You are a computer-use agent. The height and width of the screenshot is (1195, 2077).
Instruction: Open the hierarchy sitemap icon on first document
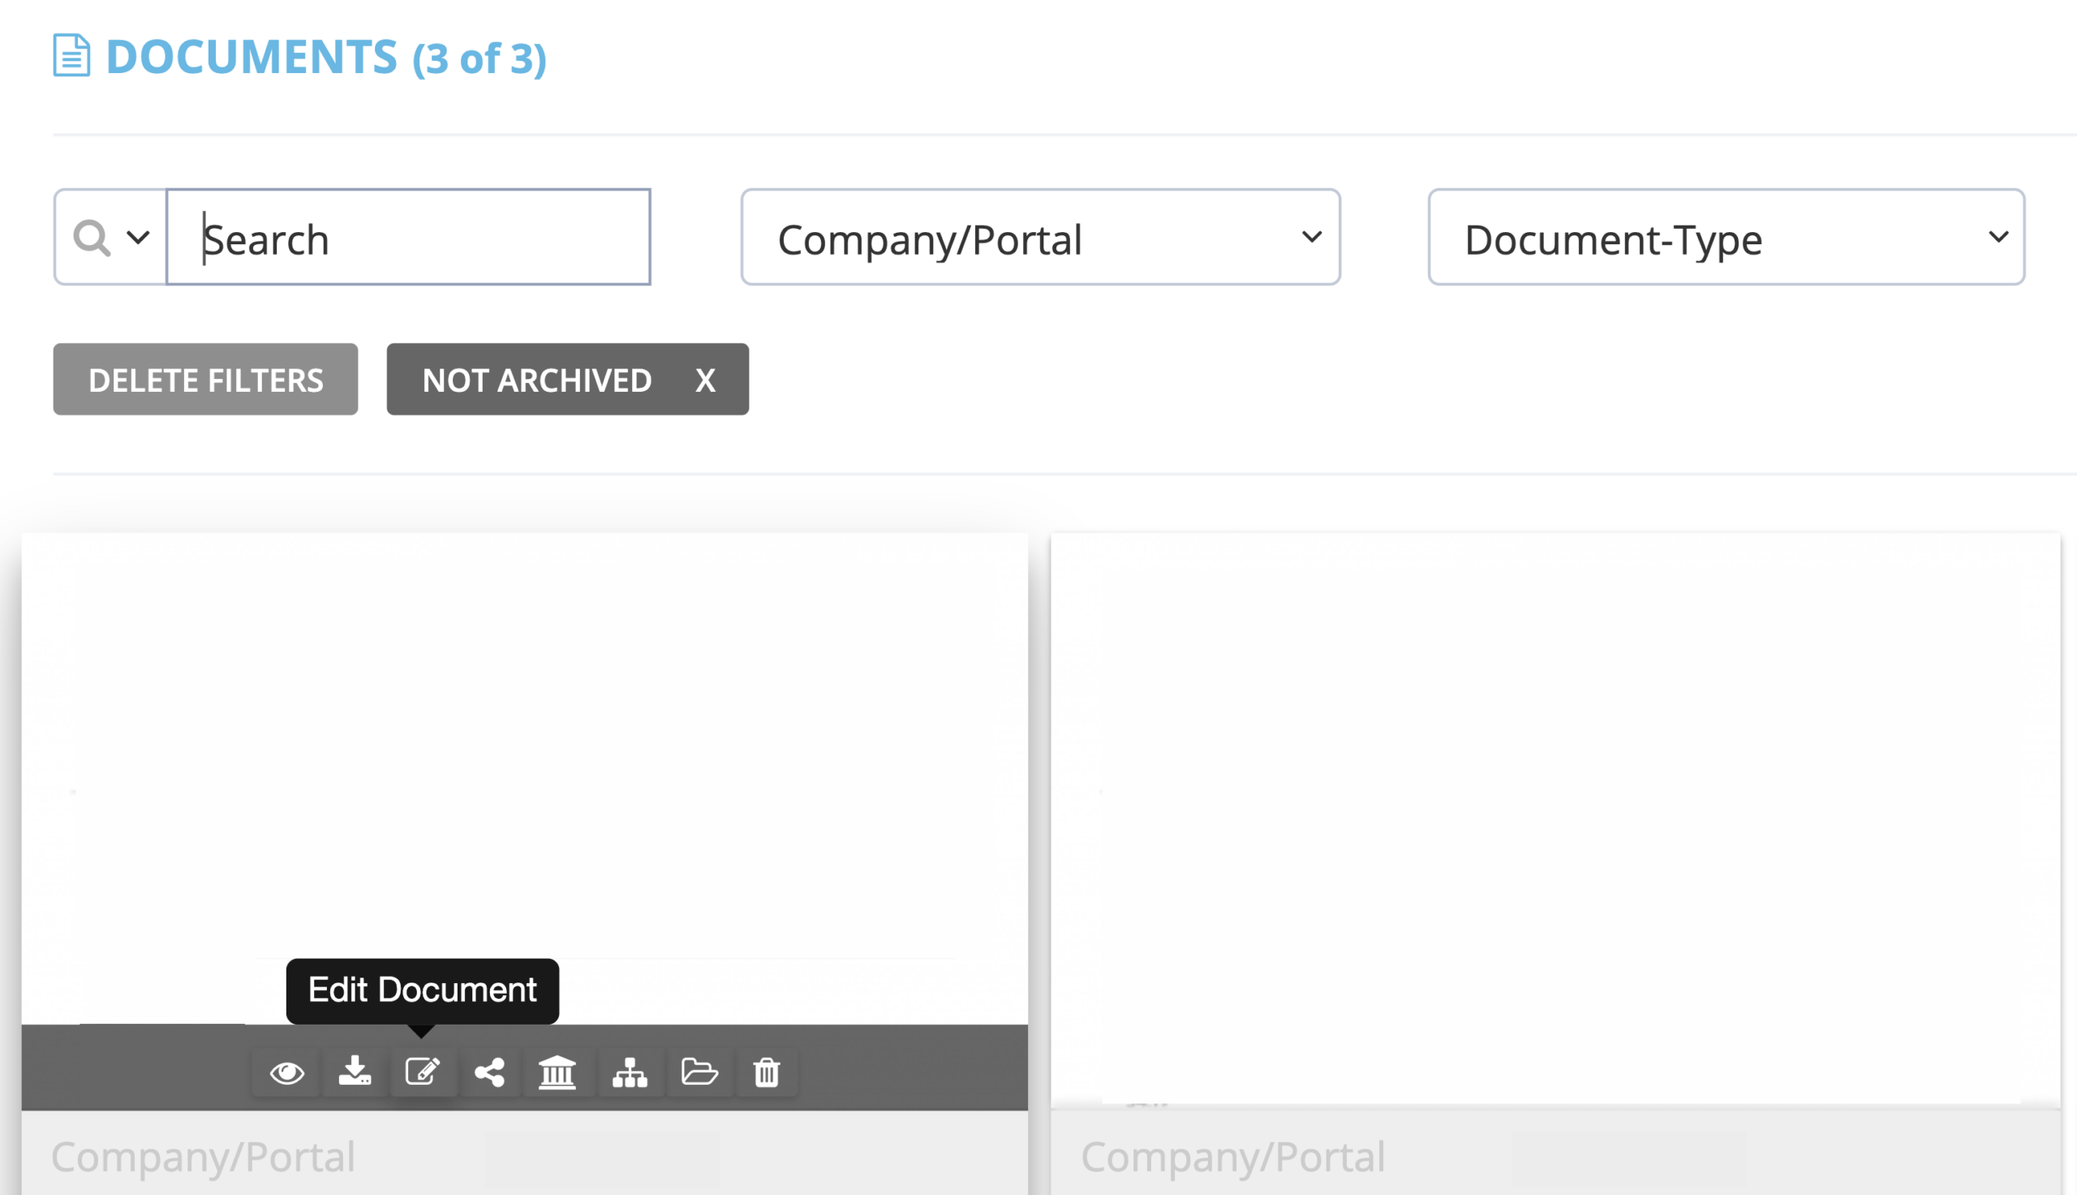point(630,1072)
